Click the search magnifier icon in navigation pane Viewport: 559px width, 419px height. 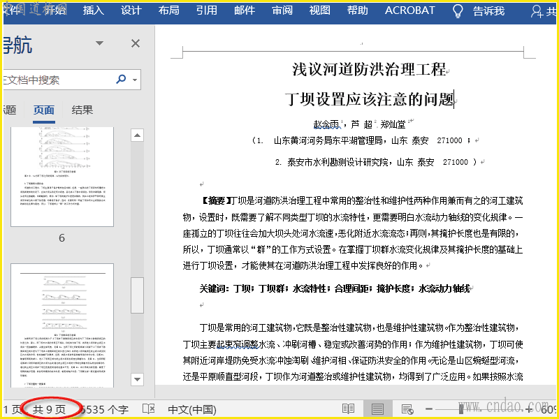[x=121, y=80]
